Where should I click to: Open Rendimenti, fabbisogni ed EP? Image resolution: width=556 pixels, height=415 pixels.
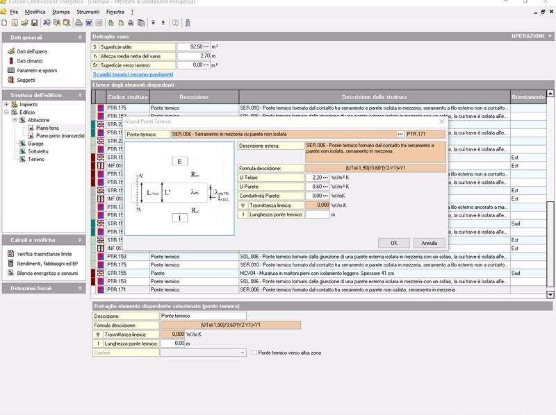tap(47, 264)
